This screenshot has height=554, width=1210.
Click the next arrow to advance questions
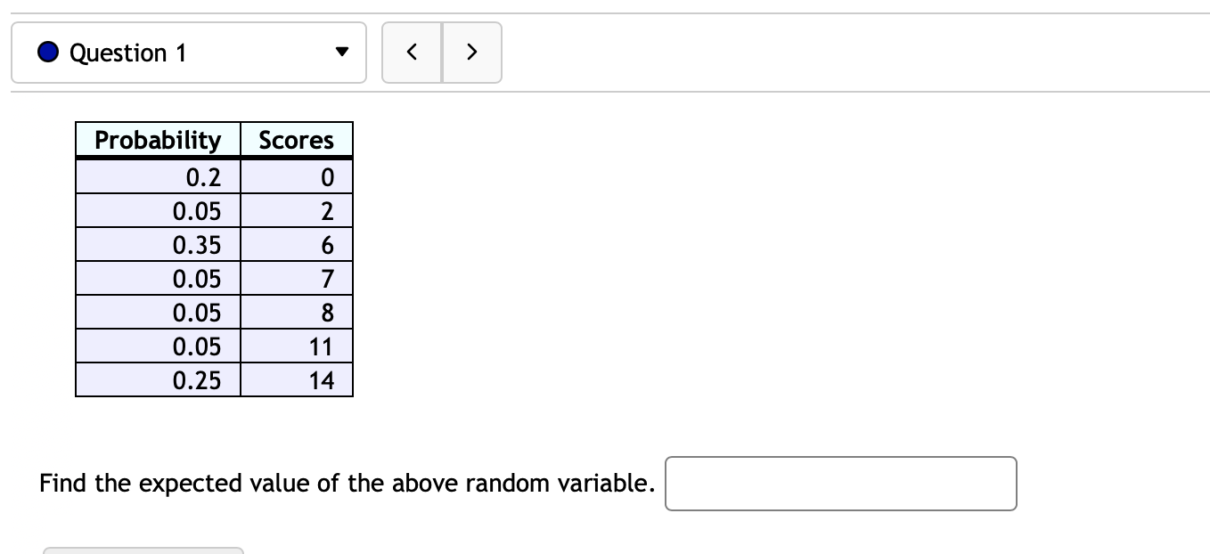tap(472, 52)
